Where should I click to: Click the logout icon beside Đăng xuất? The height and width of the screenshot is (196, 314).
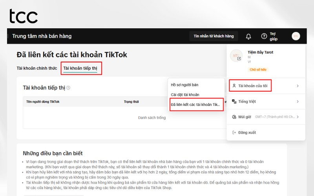(x=234, y=132)
